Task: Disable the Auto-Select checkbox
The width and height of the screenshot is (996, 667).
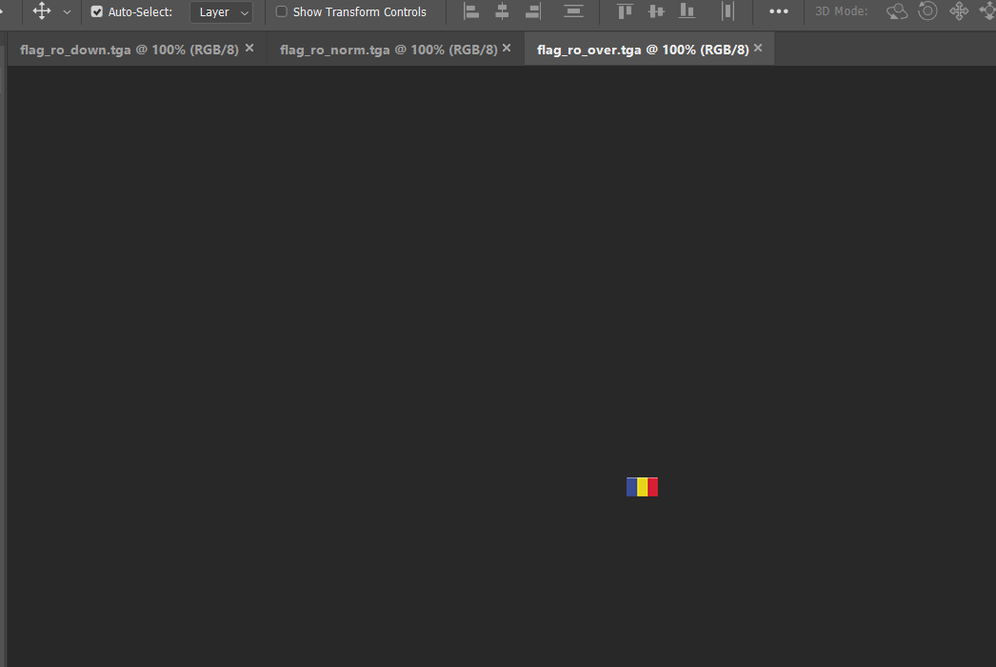Action: tap(96, 12)
